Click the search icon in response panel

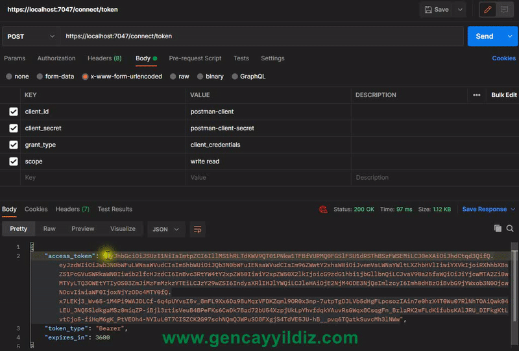click(x=510, y=228)
